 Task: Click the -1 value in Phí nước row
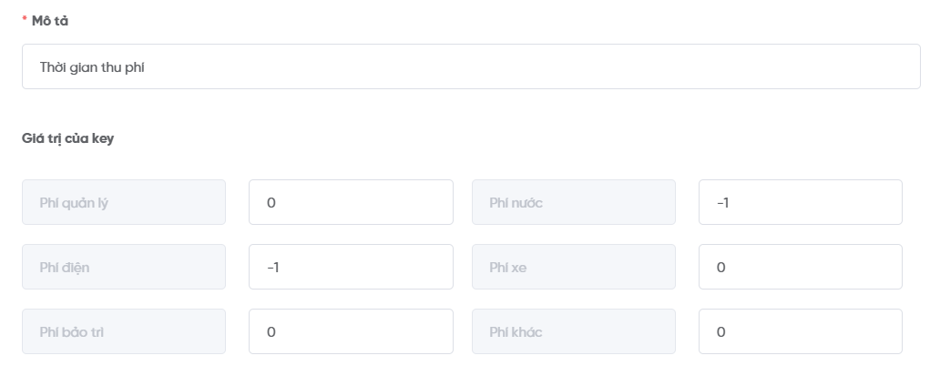(x=722, y=202)
